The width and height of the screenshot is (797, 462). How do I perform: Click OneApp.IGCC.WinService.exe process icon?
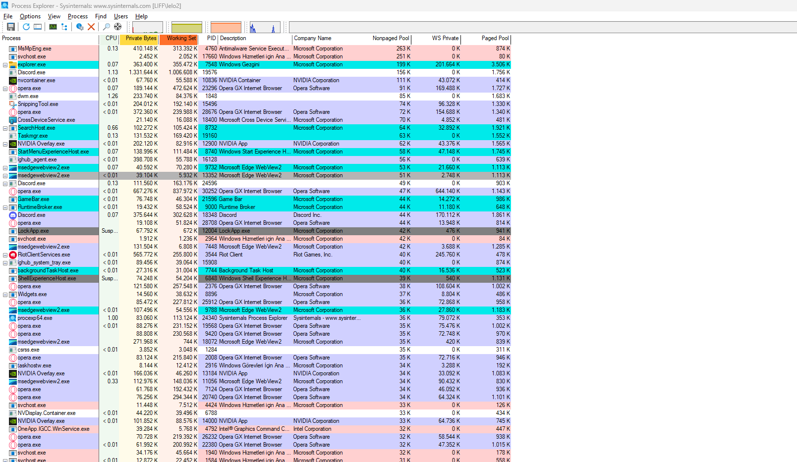click(x=13, y=429)
